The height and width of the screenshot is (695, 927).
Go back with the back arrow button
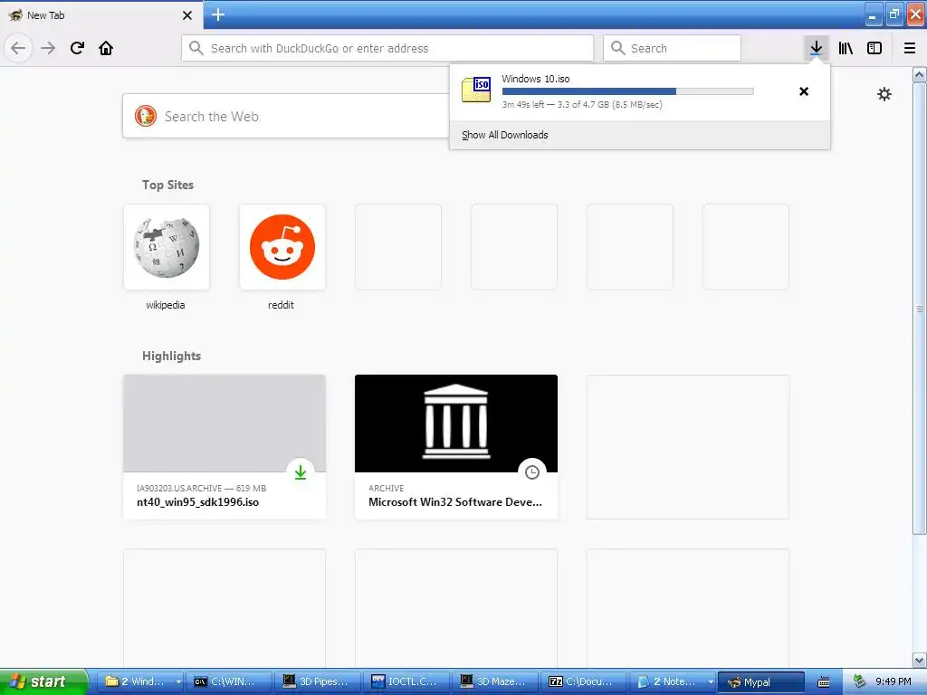(x=18, y=48)
